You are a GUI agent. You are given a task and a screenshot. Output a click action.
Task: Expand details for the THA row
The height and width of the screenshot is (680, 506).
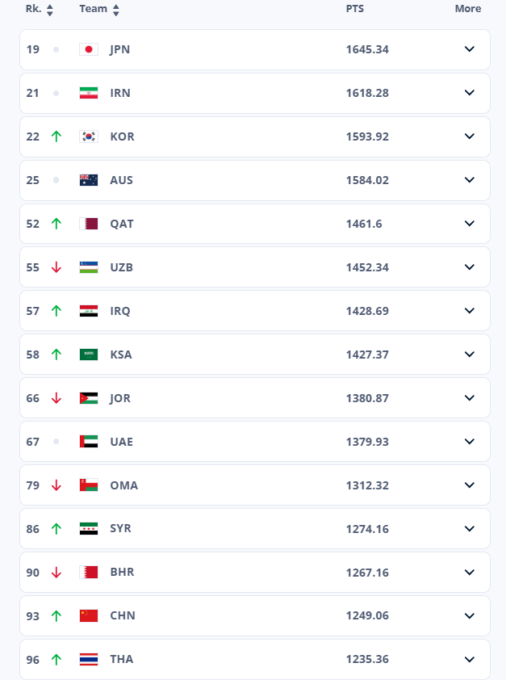point(470,660)
